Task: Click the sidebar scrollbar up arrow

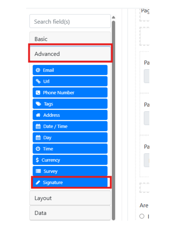Action: pyautogui.click(x=114, y=17)
